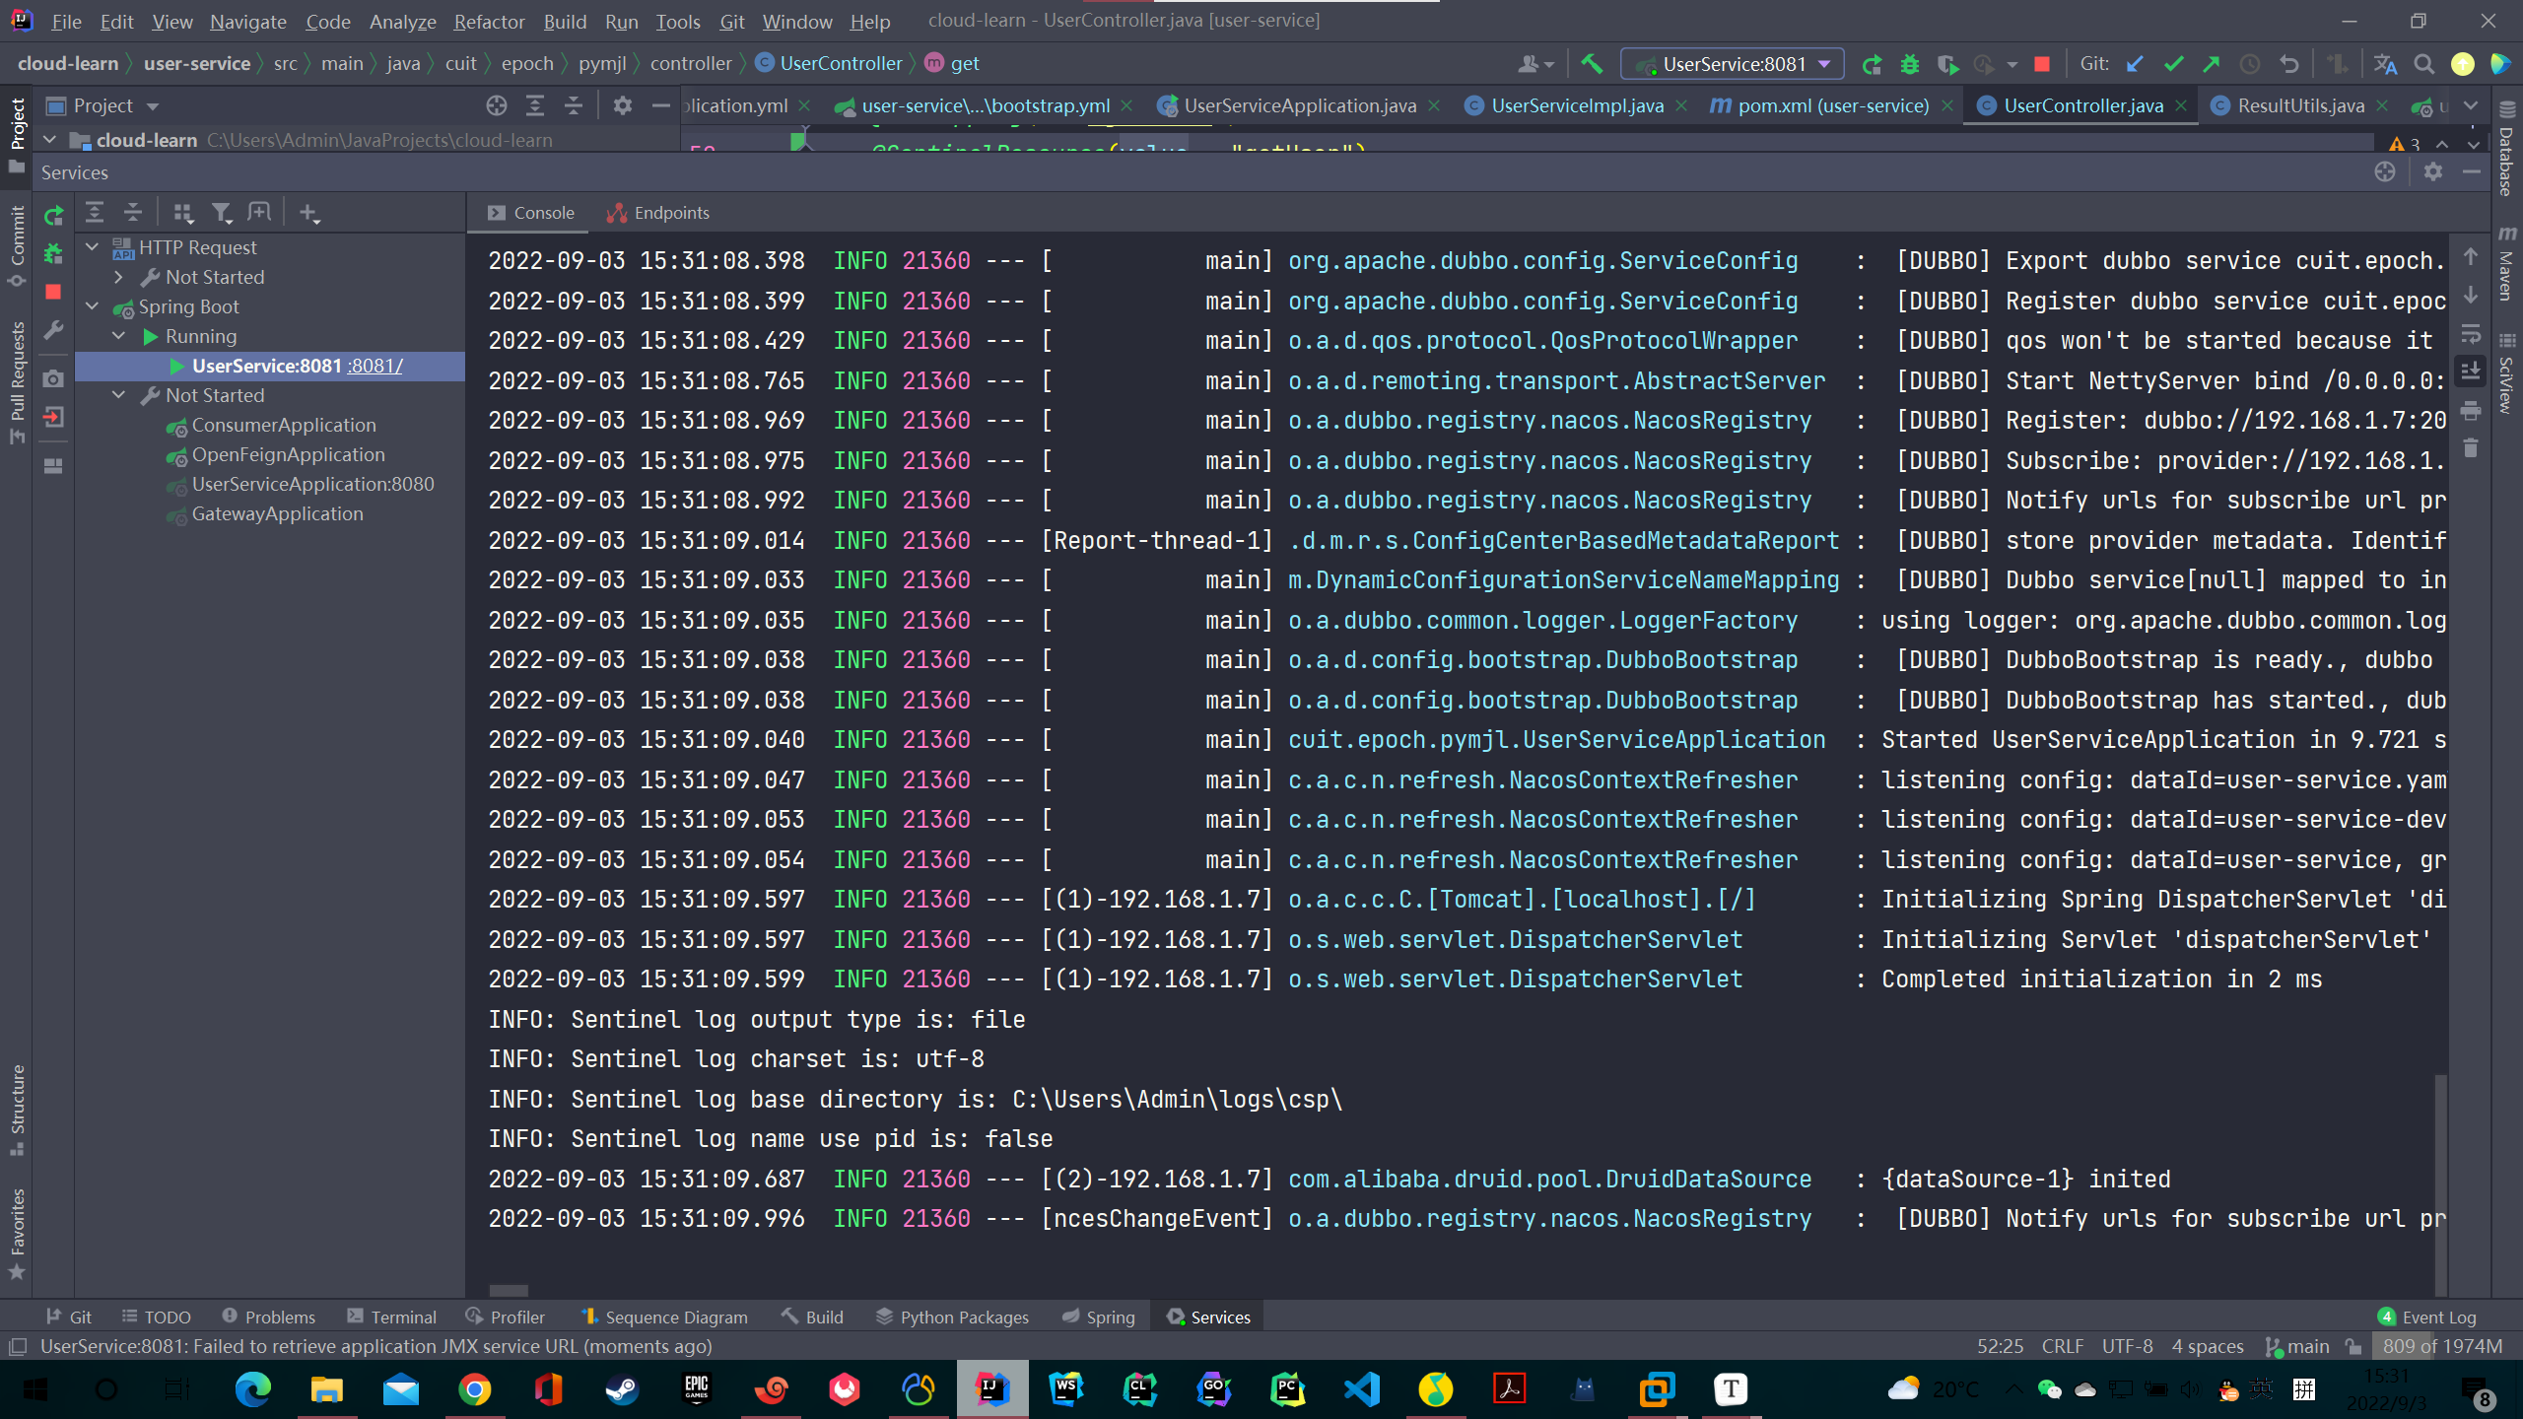This screenshot has height=1419, width=2523.
Task: Click the main Git branch widget
Action: pyautogui.click(x=2296, y=1346)
